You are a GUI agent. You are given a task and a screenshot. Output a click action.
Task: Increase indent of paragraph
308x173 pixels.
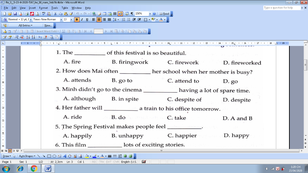[139, 20]
